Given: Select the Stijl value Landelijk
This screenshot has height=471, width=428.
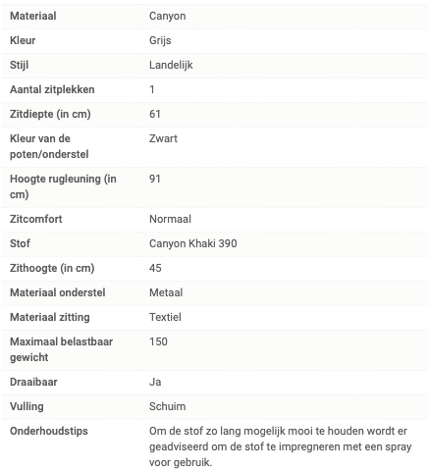Looking at the screenshot, I should click(x=171, y=65).
